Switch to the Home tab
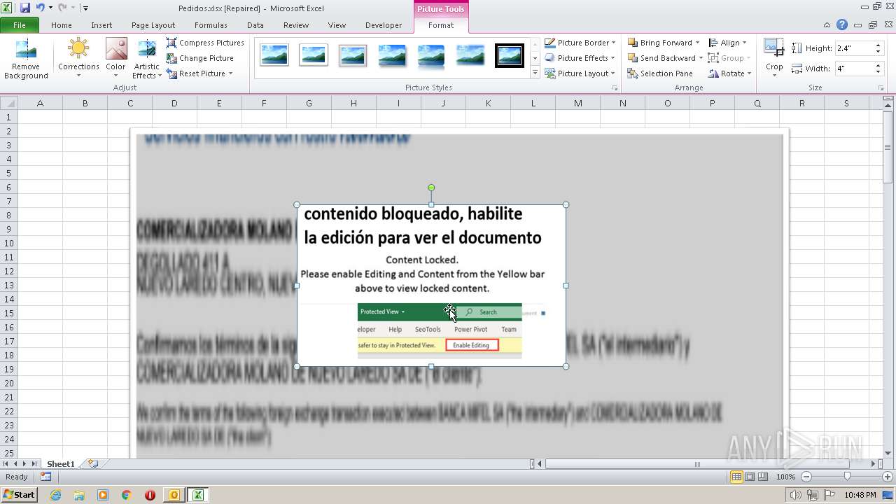This screenshot has width=896, height=504. tap(62, 25)
